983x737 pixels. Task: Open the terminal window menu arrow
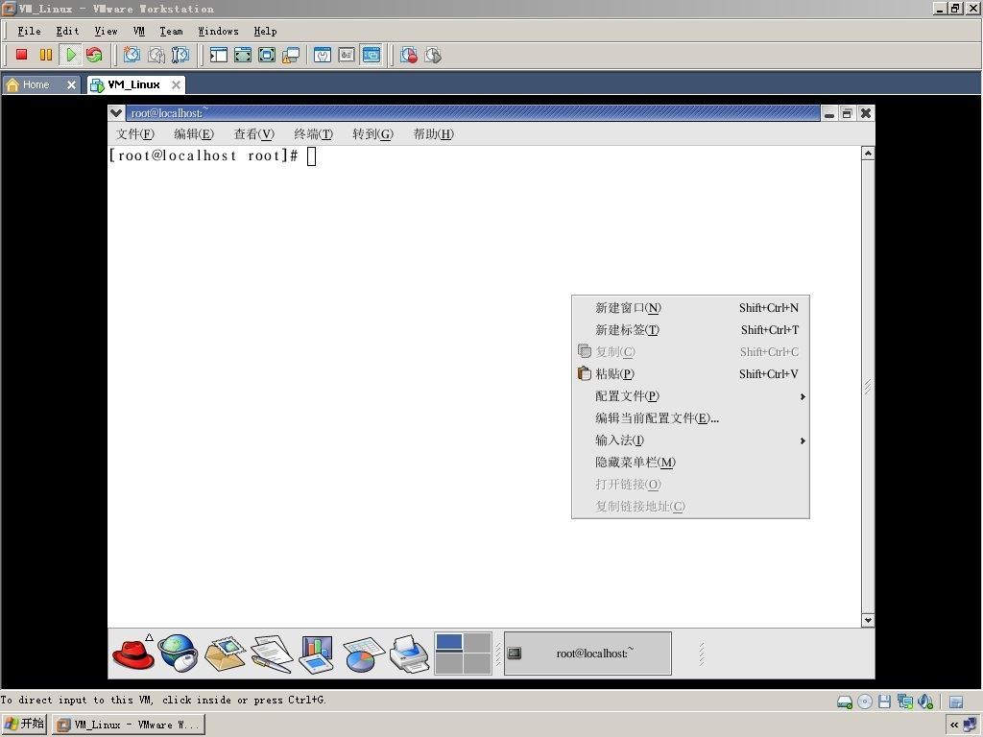(116, 113)
